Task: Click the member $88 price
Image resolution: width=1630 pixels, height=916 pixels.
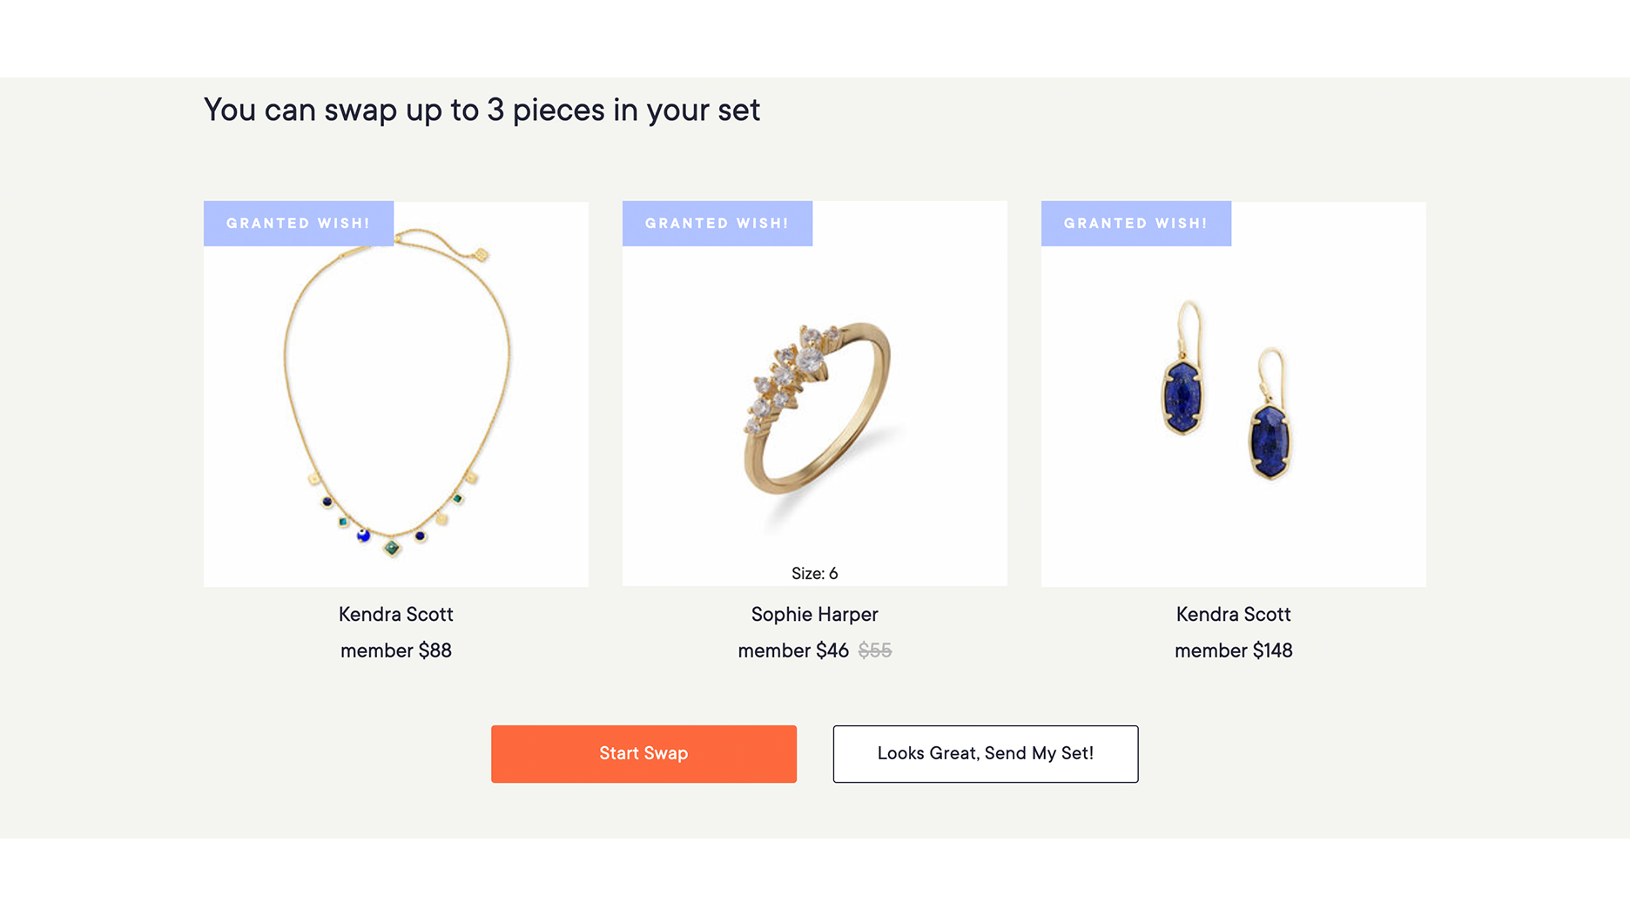Action: [396, 651]
